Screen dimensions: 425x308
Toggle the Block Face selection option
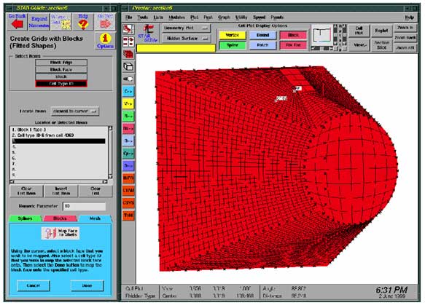[61, 70]
